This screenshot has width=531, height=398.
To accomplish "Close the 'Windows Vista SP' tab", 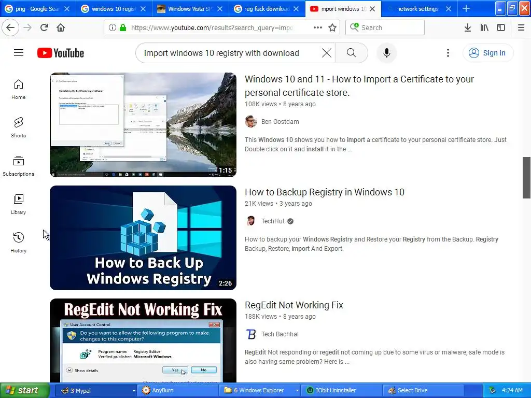I will click(x=220, y=9).
